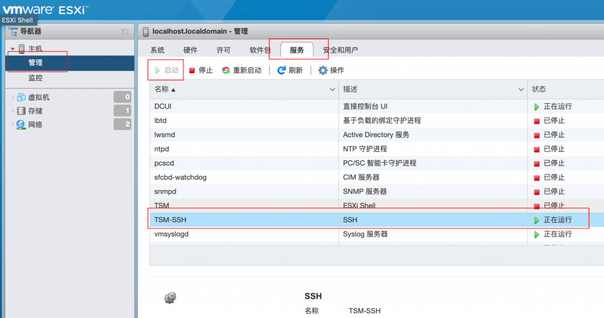Open the Name column dropdown arrow
This screenshot has height=318, width=604.
click(x=331, y=90)
